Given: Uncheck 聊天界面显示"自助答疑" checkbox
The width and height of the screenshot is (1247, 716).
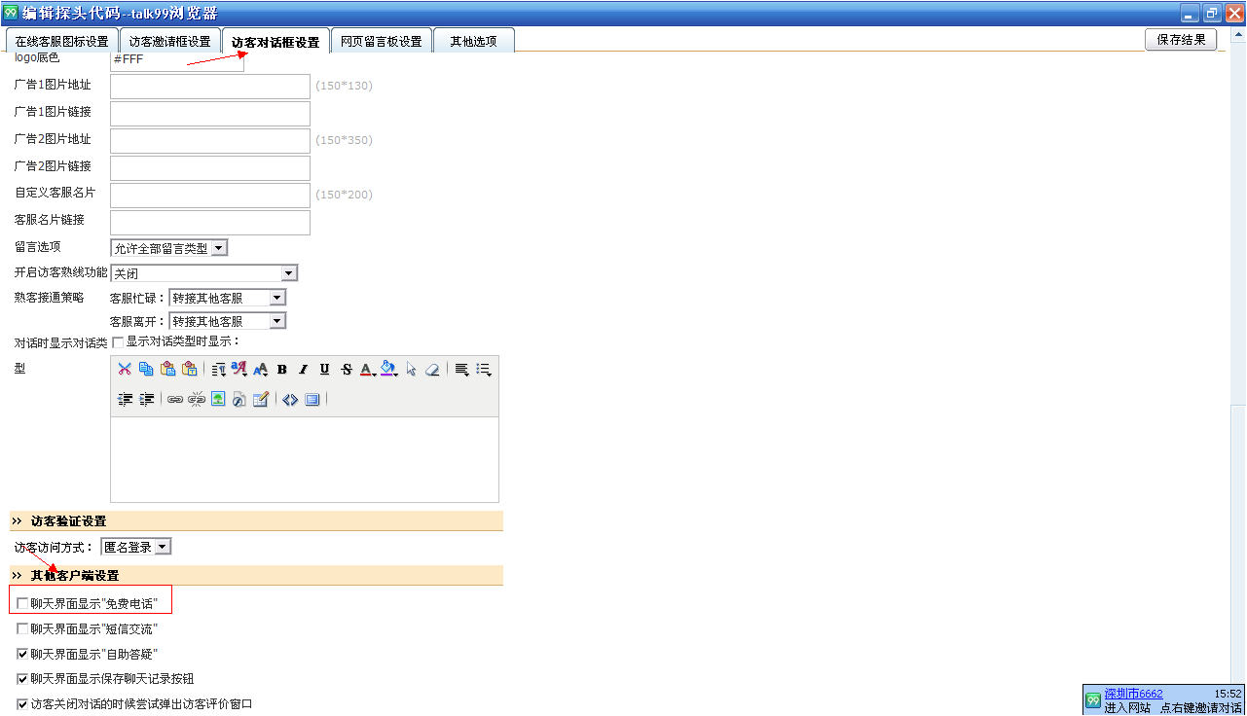Looking at the screenshot, I should (x=22, y=654).
